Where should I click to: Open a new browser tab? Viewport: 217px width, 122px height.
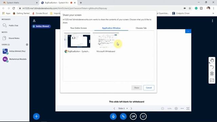click(x=81, y=3)
